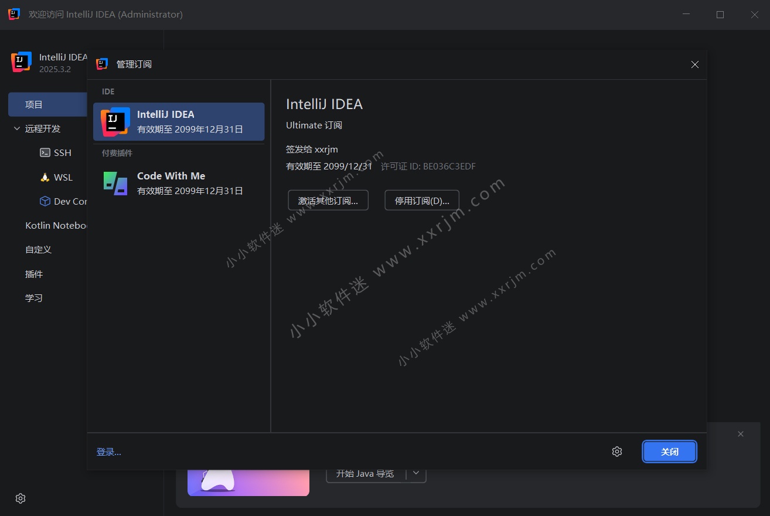Click the 关闭 button
The height and width of the screenshot is (516, 770).
(x=669, y=451)
